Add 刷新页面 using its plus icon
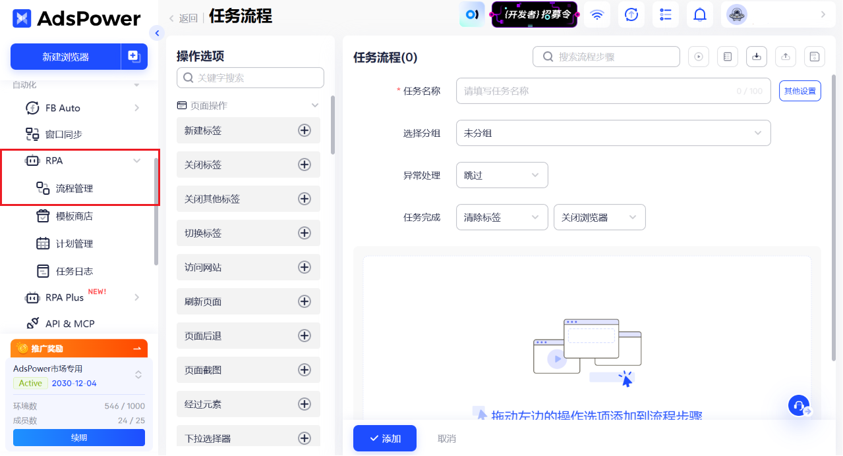The height and width of the screenshot is (456, 843). click(305, 301)
